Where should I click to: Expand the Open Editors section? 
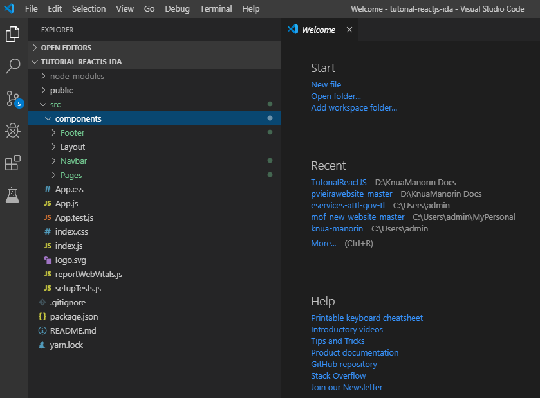pyautogui.click(x=154, y=48)
